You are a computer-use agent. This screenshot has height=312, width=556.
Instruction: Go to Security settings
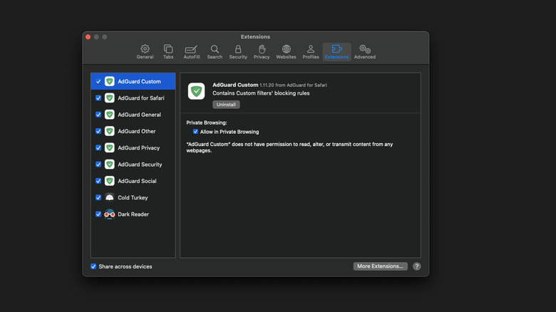[x=238, y=52]
